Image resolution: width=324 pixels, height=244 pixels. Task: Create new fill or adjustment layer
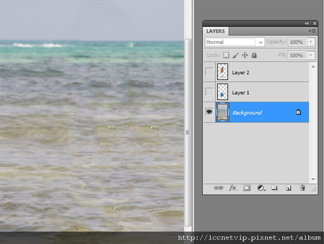coord(261,188)
